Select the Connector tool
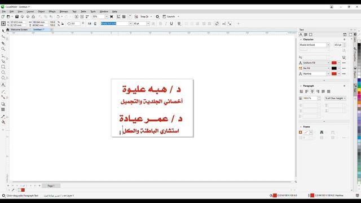The width and height of the screenshot is (361, 203). tap(3, 97)
